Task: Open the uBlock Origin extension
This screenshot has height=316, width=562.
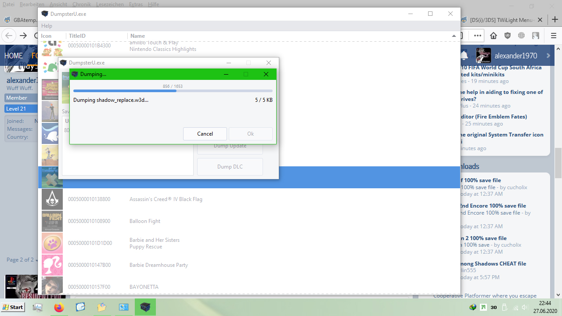Action: click(508, 36)
